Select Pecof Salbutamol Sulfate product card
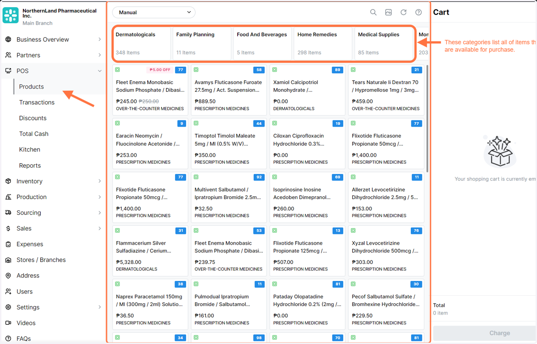This screenshot has width=537, height=344. (x=386, y=304)
